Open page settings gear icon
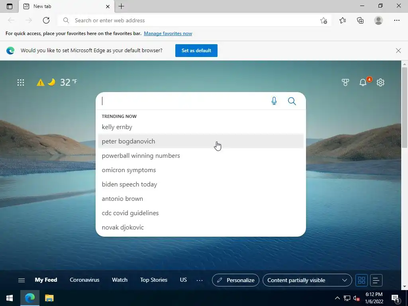The width and height of the screenshot is (408, 306). pos(381,82)
